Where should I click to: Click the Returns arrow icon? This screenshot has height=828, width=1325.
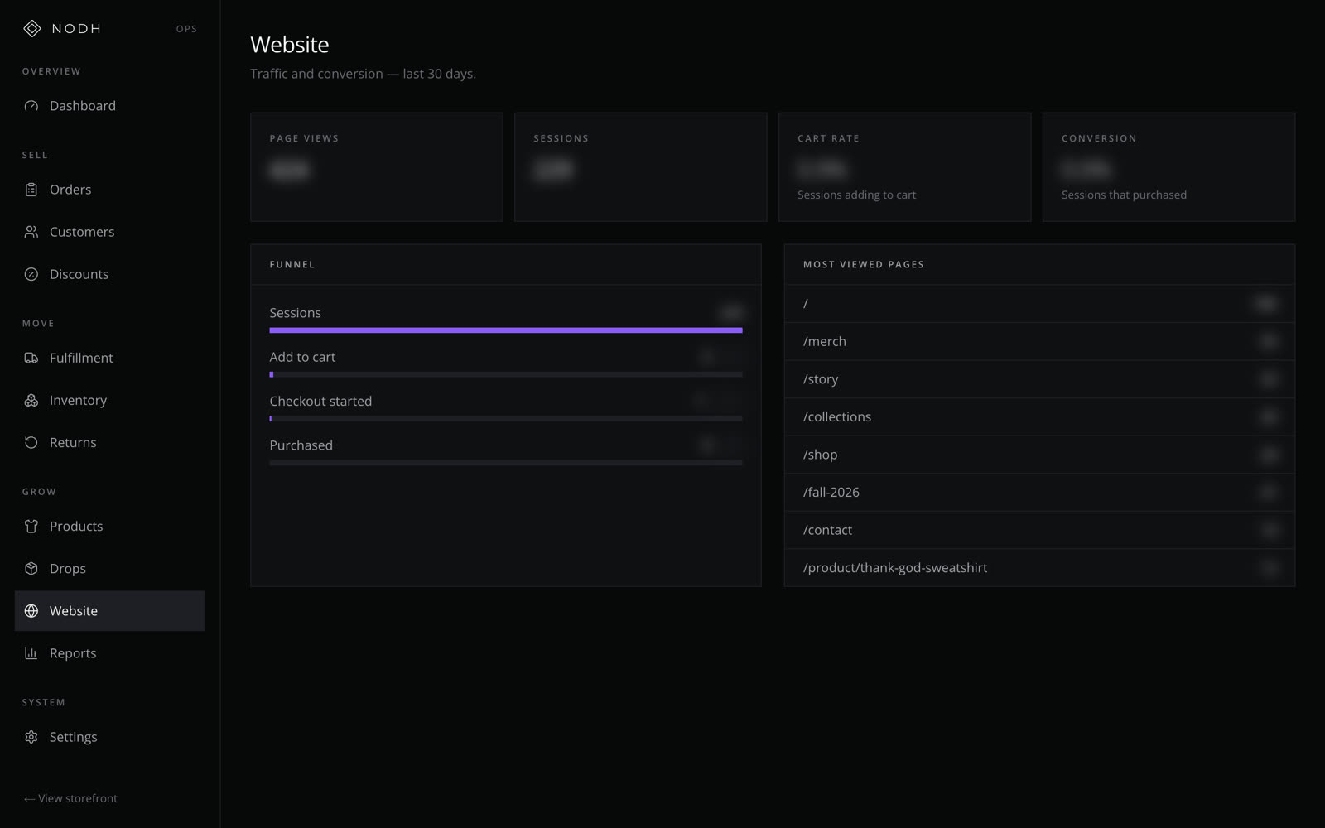pyautogui.click(x=31, y=442)
